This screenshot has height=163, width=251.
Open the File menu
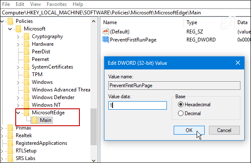pyautogui.click(x=6, y=4)
